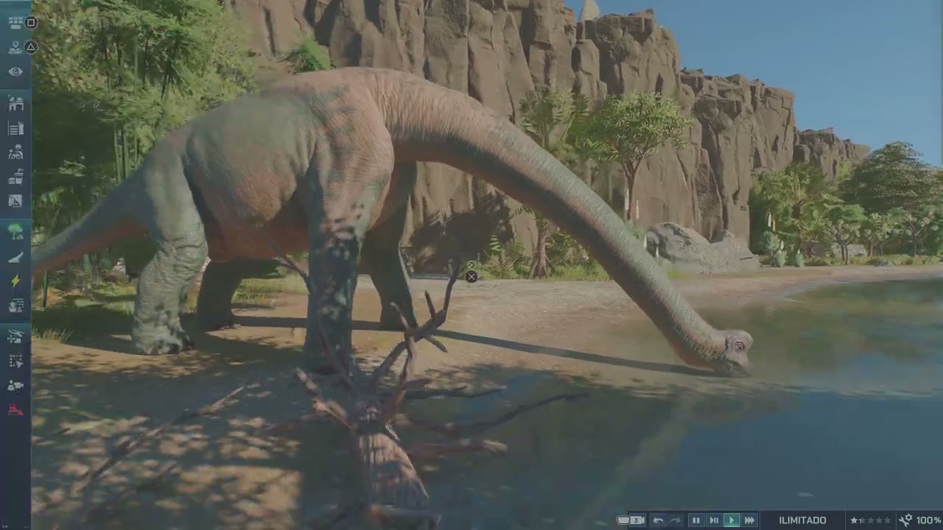Open the guest amenities food icon
The image size is (943, 530).
15,176
